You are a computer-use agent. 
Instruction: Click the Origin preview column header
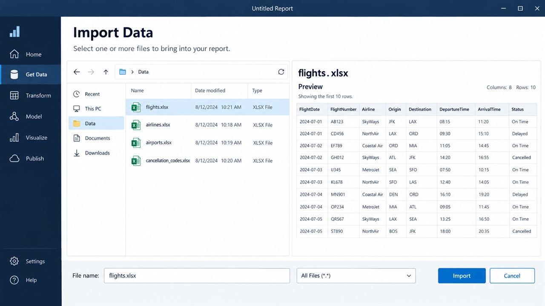pos(396,109)
